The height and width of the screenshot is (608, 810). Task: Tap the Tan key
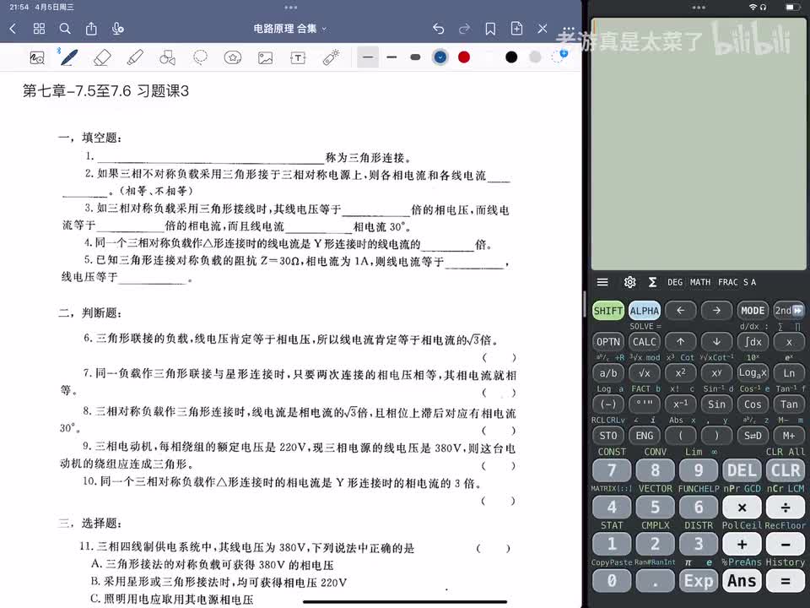tap(789, 404)
